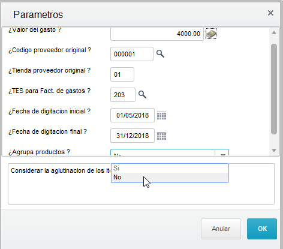
Task: Click the scrollbar down arrow
Action: (274, 150)
